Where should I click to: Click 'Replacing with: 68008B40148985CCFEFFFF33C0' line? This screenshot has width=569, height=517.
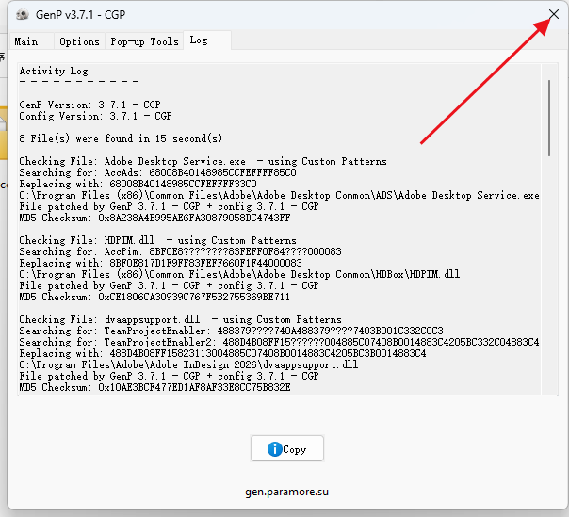pos(138,184)
